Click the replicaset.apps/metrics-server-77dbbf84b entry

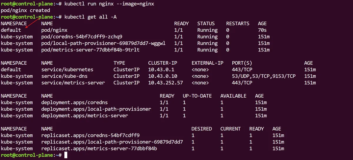[99, 149]
